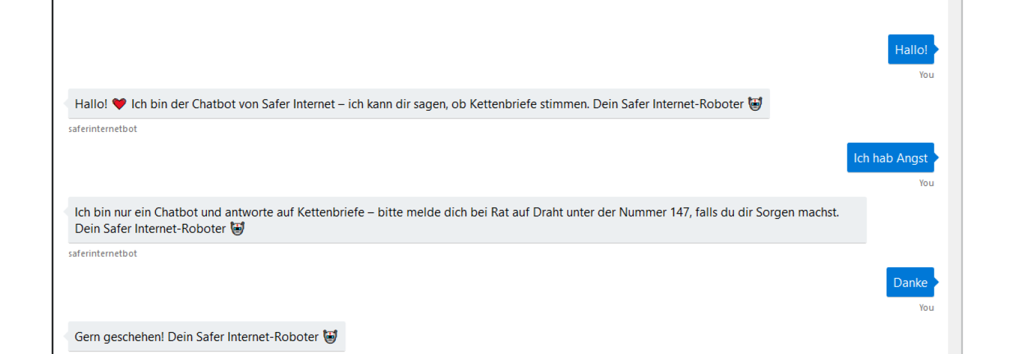The width and height of the screenshot is (1031, 354).
Task: Click the red heart emoji in greeting
Action: point(119,104)
